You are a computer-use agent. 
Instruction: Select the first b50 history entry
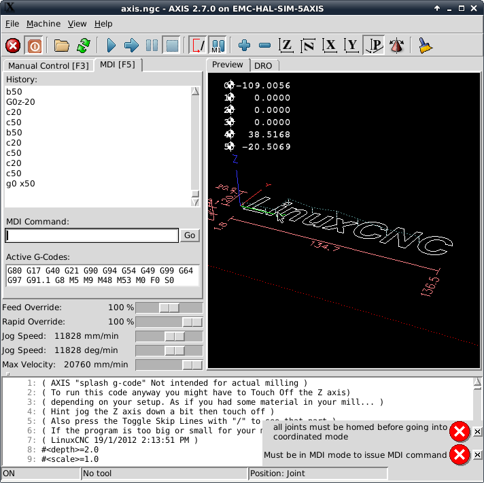click(14, 92)
